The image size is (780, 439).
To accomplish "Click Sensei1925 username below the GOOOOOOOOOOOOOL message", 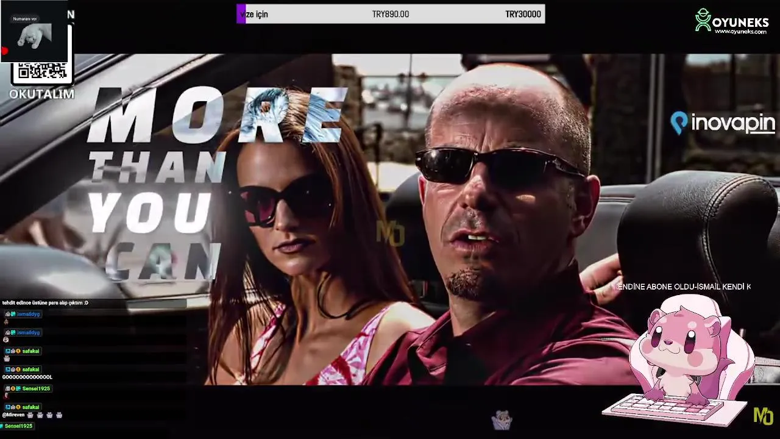I will click(36, 388).
